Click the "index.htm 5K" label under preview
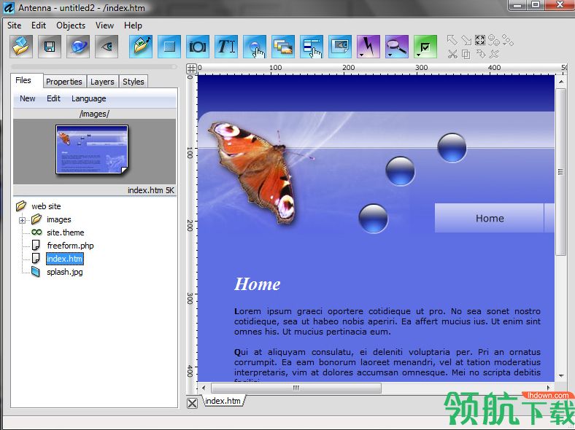Screen dimensions: 575x430 coord(151,190)
